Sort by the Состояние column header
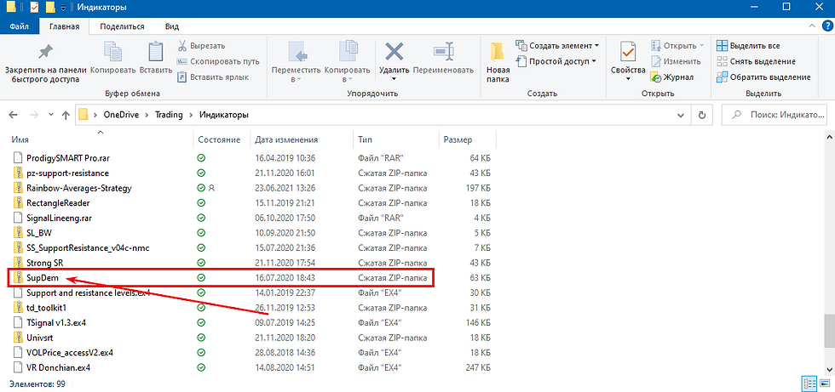Screen dimensions: 835x392 [220, 139]
